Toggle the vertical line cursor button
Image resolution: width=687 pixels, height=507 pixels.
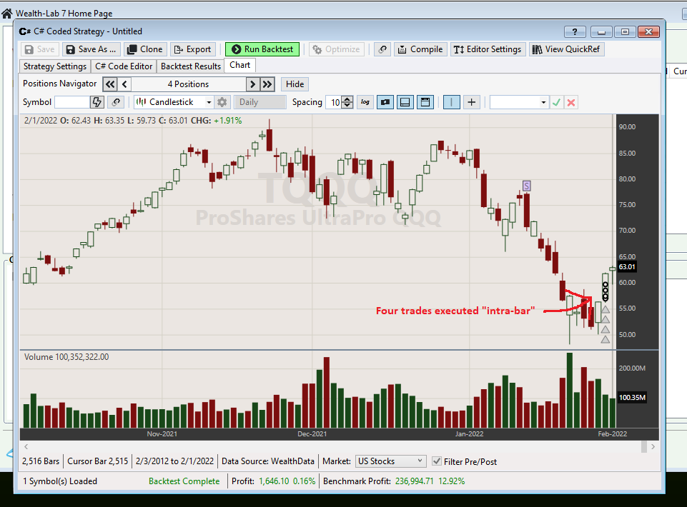point(451,102)
